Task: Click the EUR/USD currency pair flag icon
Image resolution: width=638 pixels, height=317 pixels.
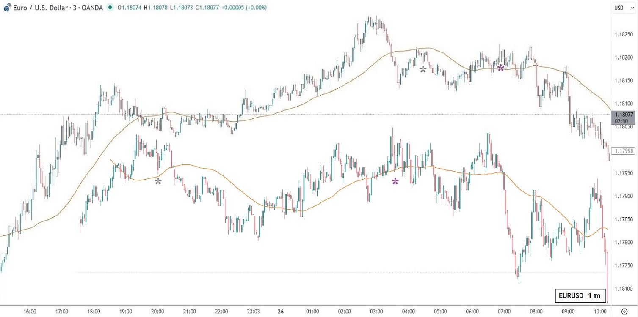Action: pyautogui.click(x=8, y=8)
